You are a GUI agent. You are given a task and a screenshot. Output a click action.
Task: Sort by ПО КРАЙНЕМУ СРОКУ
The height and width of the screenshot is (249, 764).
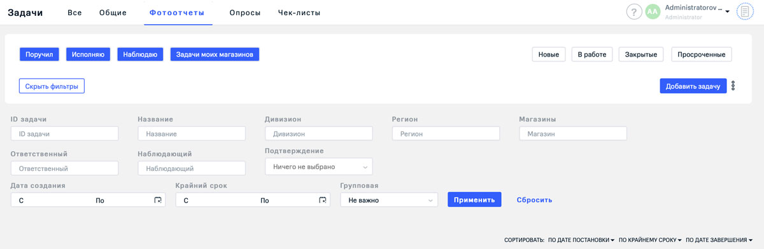click(650, 240)
